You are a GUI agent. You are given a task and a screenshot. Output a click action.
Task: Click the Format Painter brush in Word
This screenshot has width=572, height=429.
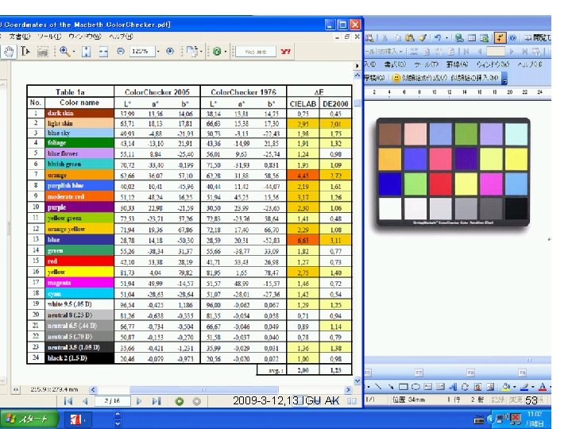[423, 37]
